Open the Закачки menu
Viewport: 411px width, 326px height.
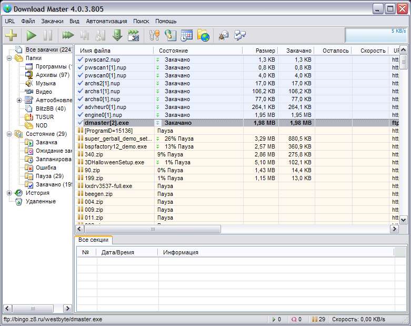pyautogui.click(x=52, y=21)
